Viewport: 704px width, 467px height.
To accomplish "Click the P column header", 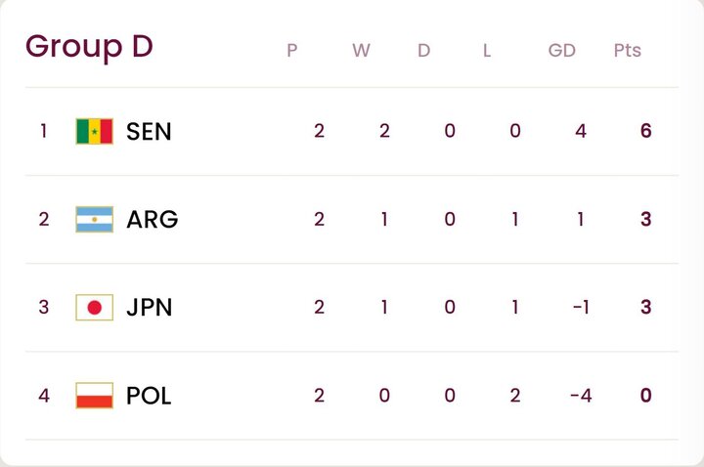I will coord(291,50).
